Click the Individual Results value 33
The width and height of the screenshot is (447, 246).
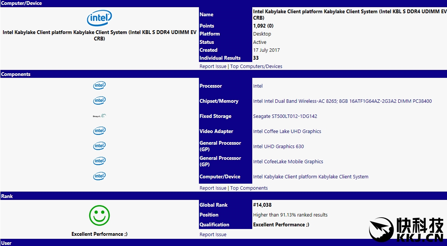[256, 58]
